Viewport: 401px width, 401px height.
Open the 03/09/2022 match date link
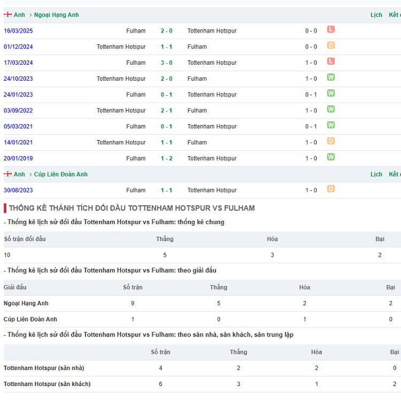tap(18, 111)
